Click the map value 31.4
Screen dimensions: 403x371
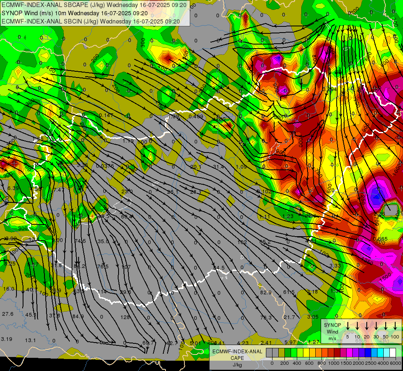(218, 167)
